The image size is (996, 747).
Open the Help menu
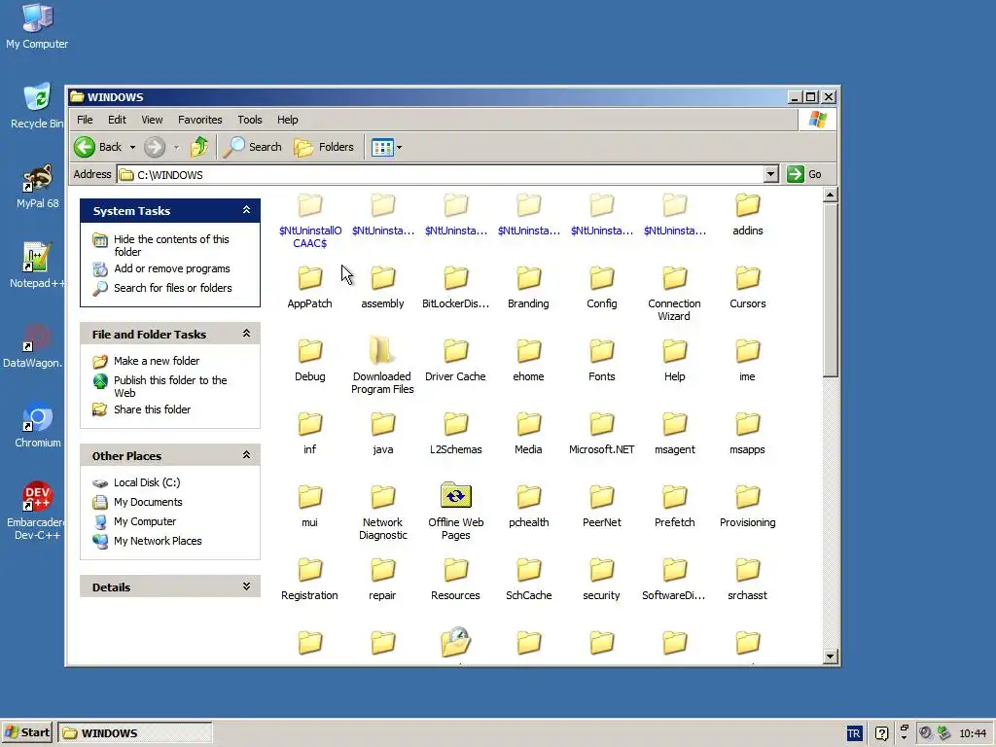tap(287, 120)
